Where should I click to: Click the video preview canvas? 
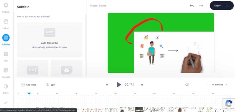161,43
